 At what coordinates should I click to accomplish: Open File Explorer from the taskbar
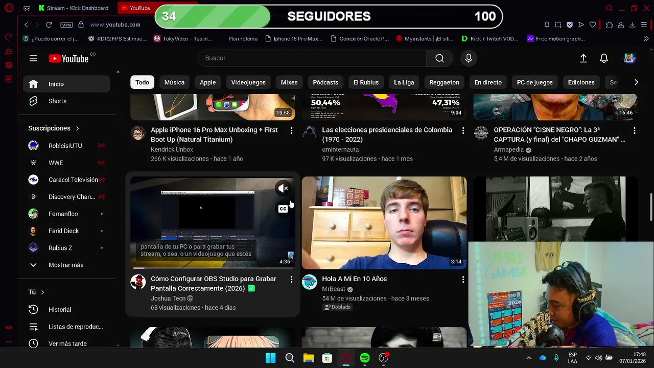[x=309, y=358]
